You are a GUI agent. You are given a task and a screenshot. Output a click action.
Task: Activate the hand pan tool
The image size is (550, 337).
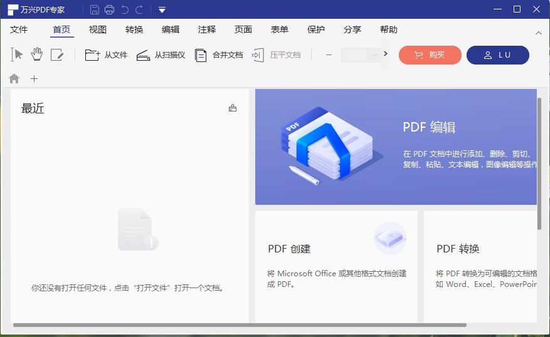coord(36,54)
